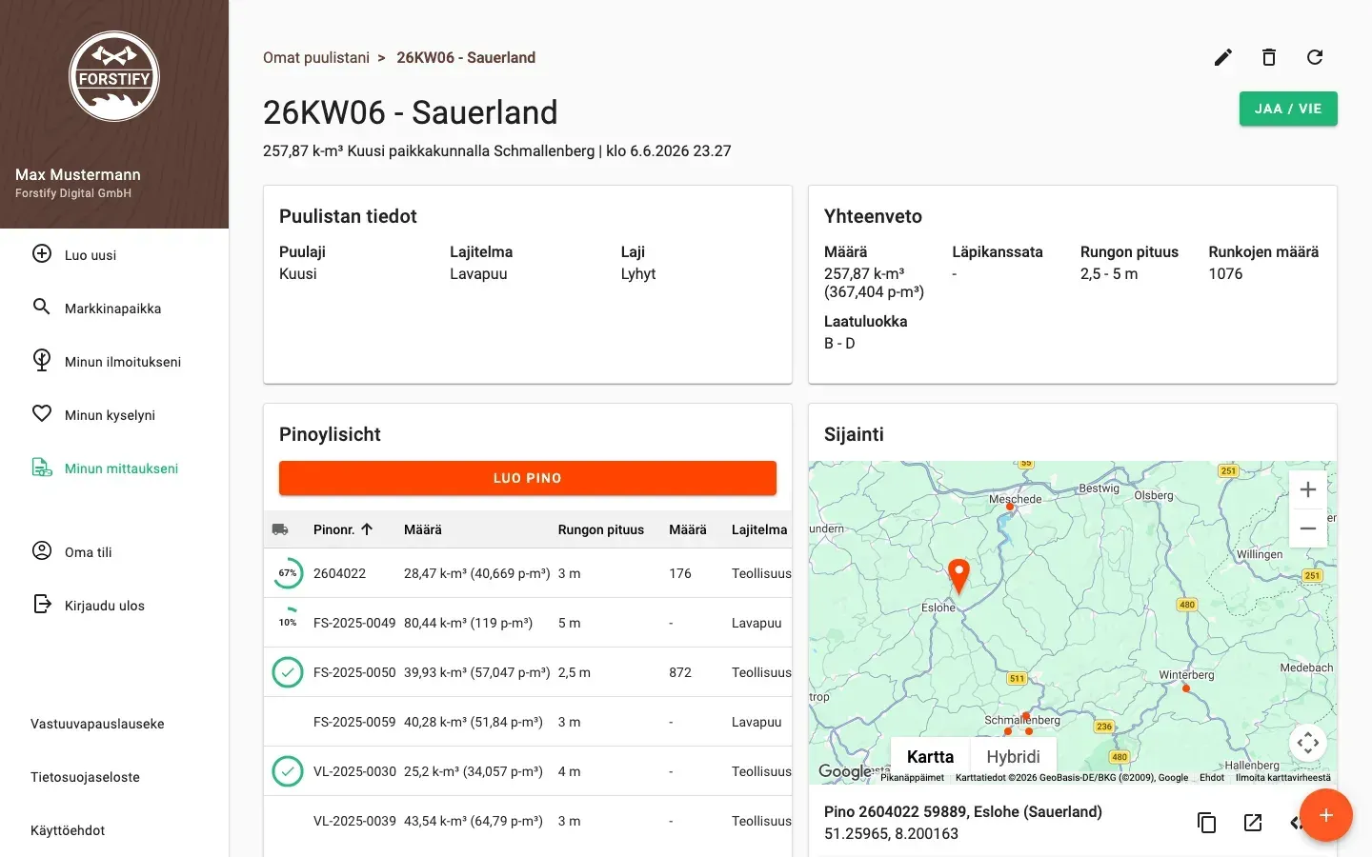This screenshot has height=857, width=1372.
Task: Click the Kirjaudu ulos logout icon
Action: pyautogui.click(x=42, y=604)
